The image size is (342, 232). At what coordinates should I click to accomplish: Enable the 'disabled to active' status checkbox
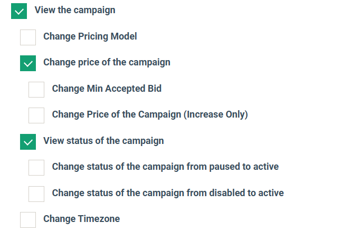point(36,194)
